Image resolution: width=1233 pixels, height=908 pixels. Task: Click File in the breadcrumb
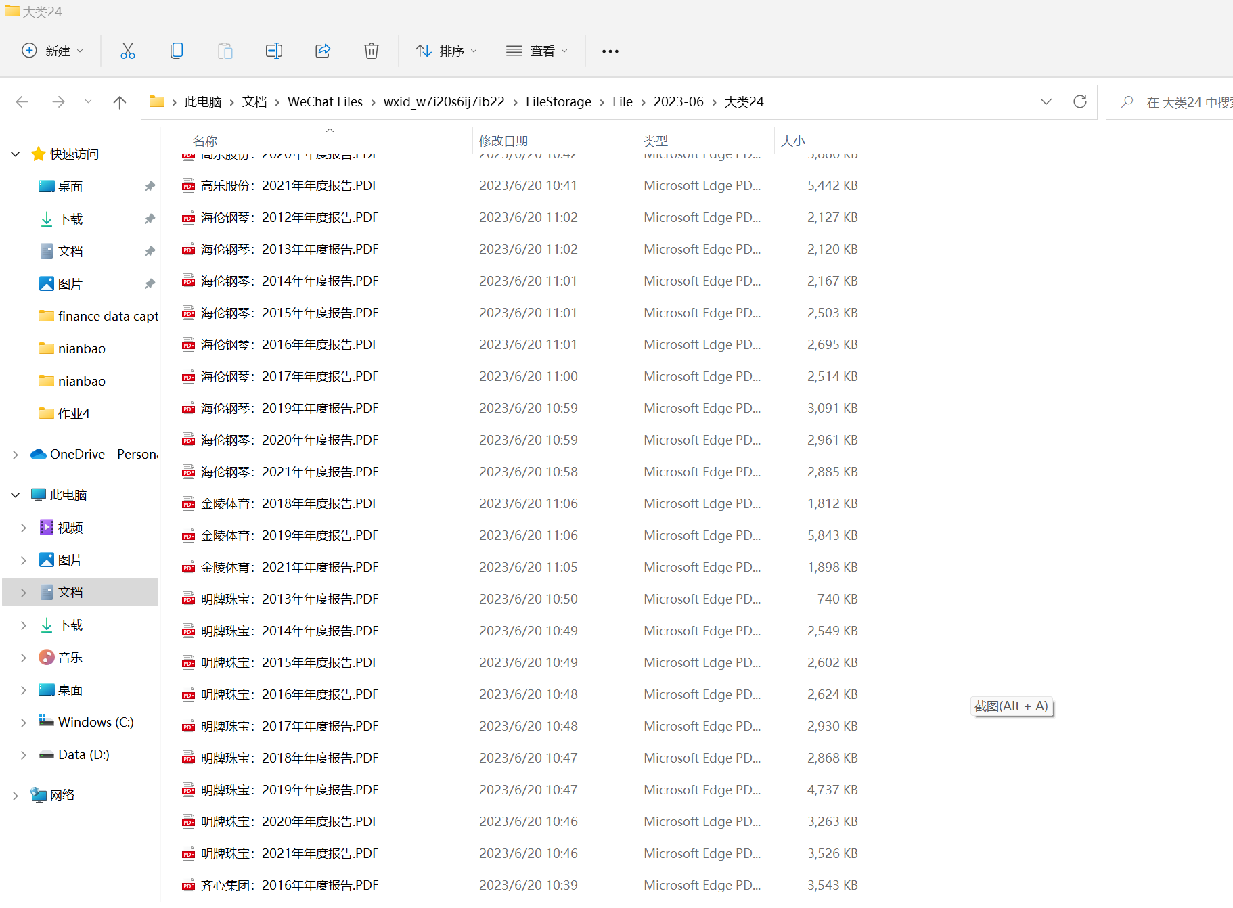click(x=623, y=101)
